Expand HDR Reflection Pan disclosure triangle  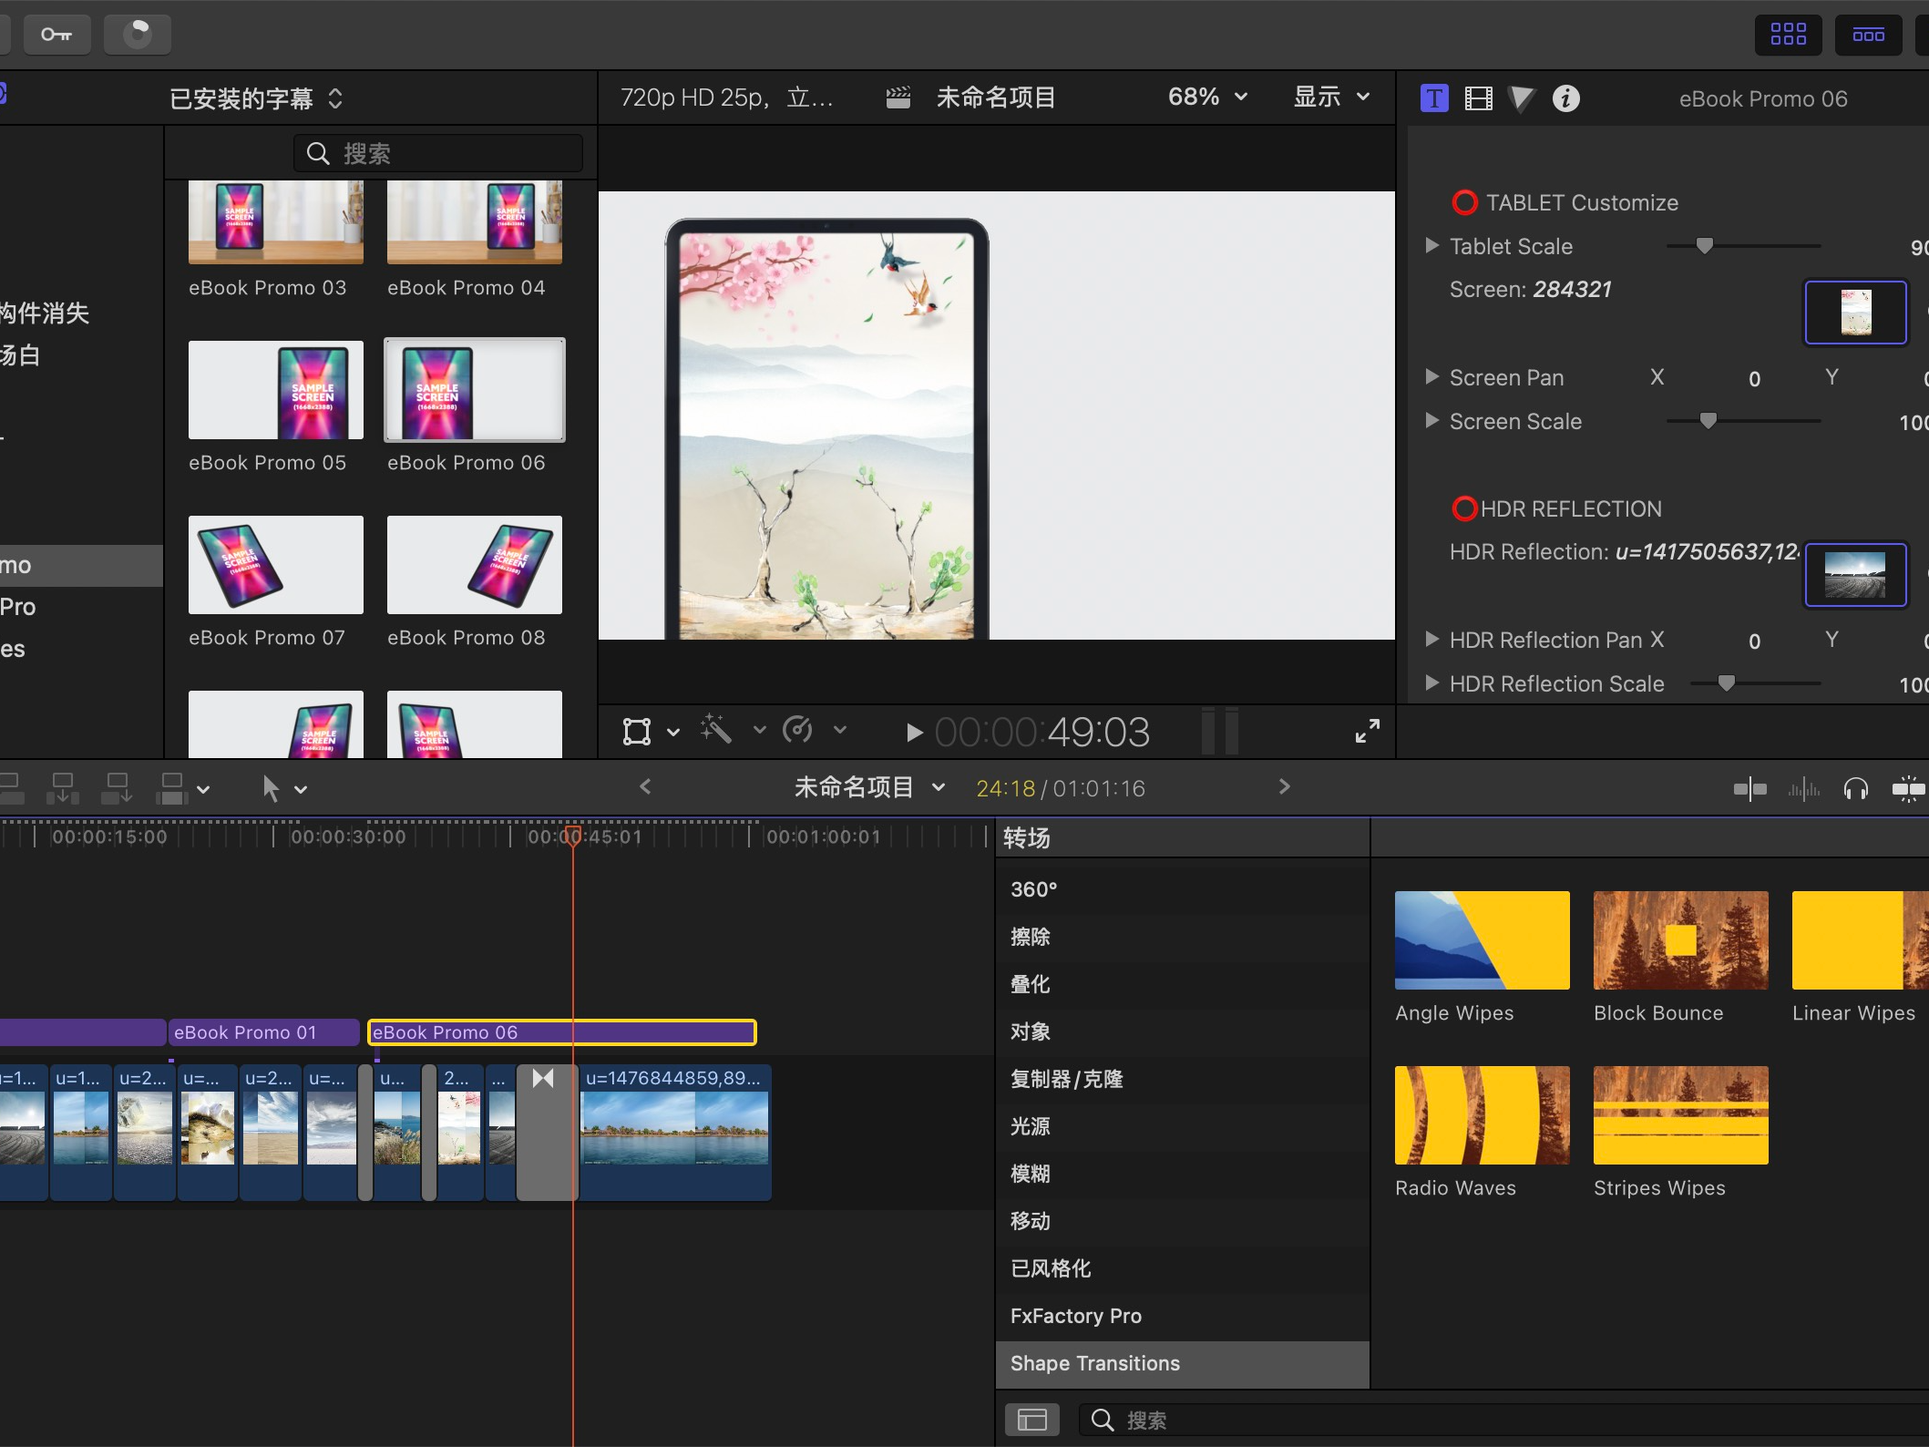point(1431,639)
